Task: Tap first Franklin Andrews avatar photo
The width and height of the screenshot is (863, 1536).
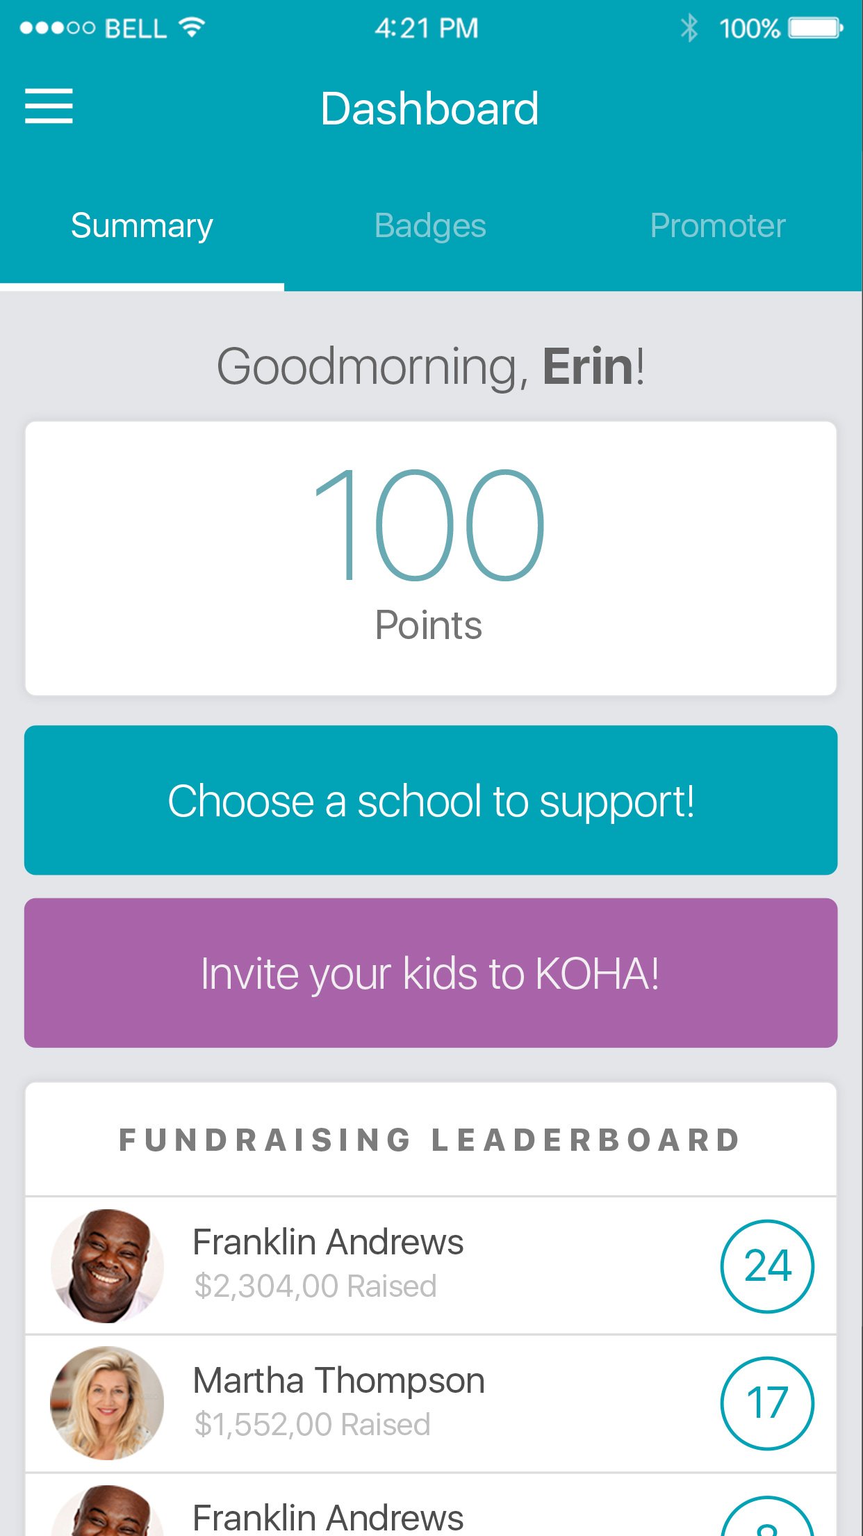Action: (108, 1266)
